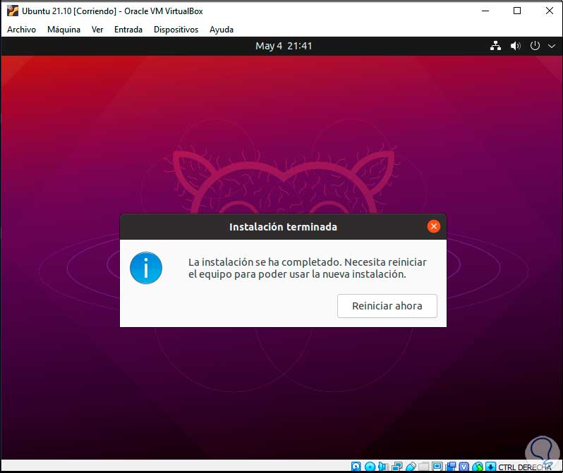Click the USB devices status icon

pos(411,466)
